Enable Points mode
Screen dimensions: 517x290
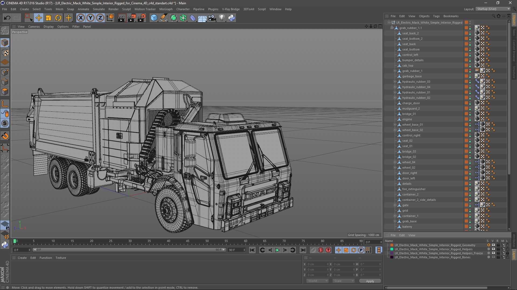pyautogui.click(x=5, y=72)
